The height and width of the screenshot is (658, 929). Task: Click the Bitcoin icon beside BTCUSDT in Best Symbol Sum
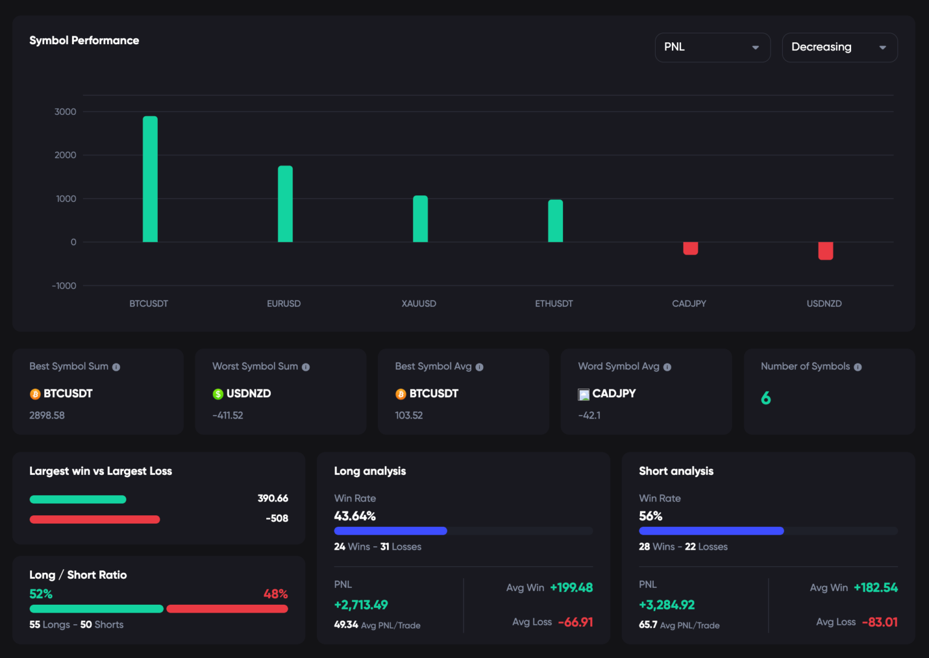tap(36, 394)
